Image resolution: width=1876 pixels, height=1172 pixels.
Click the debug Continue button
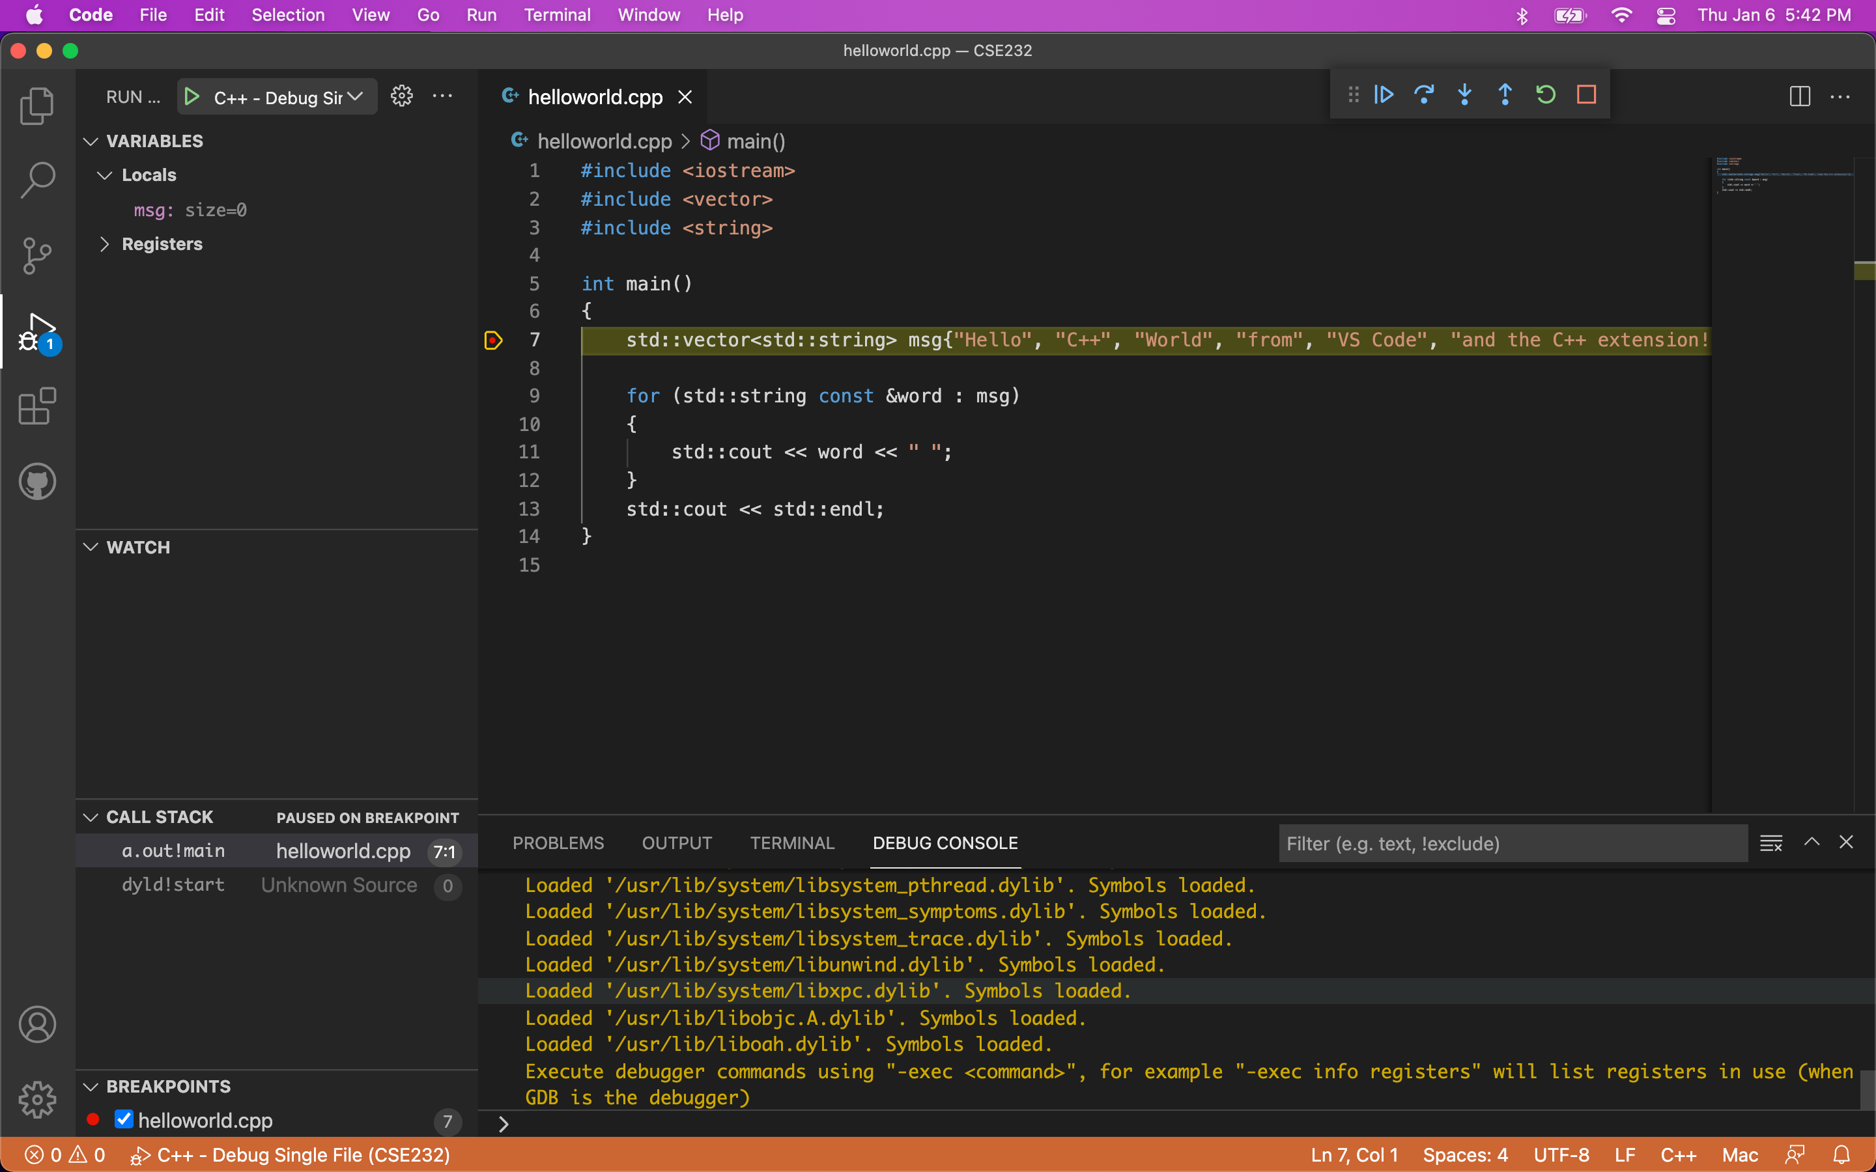point(1384,94)
